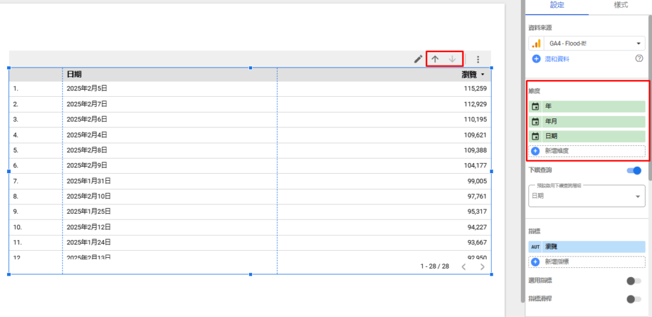Enable the 選用指標 toggle
The height and width of the screenshot is (317, 652).
point(634,281)
